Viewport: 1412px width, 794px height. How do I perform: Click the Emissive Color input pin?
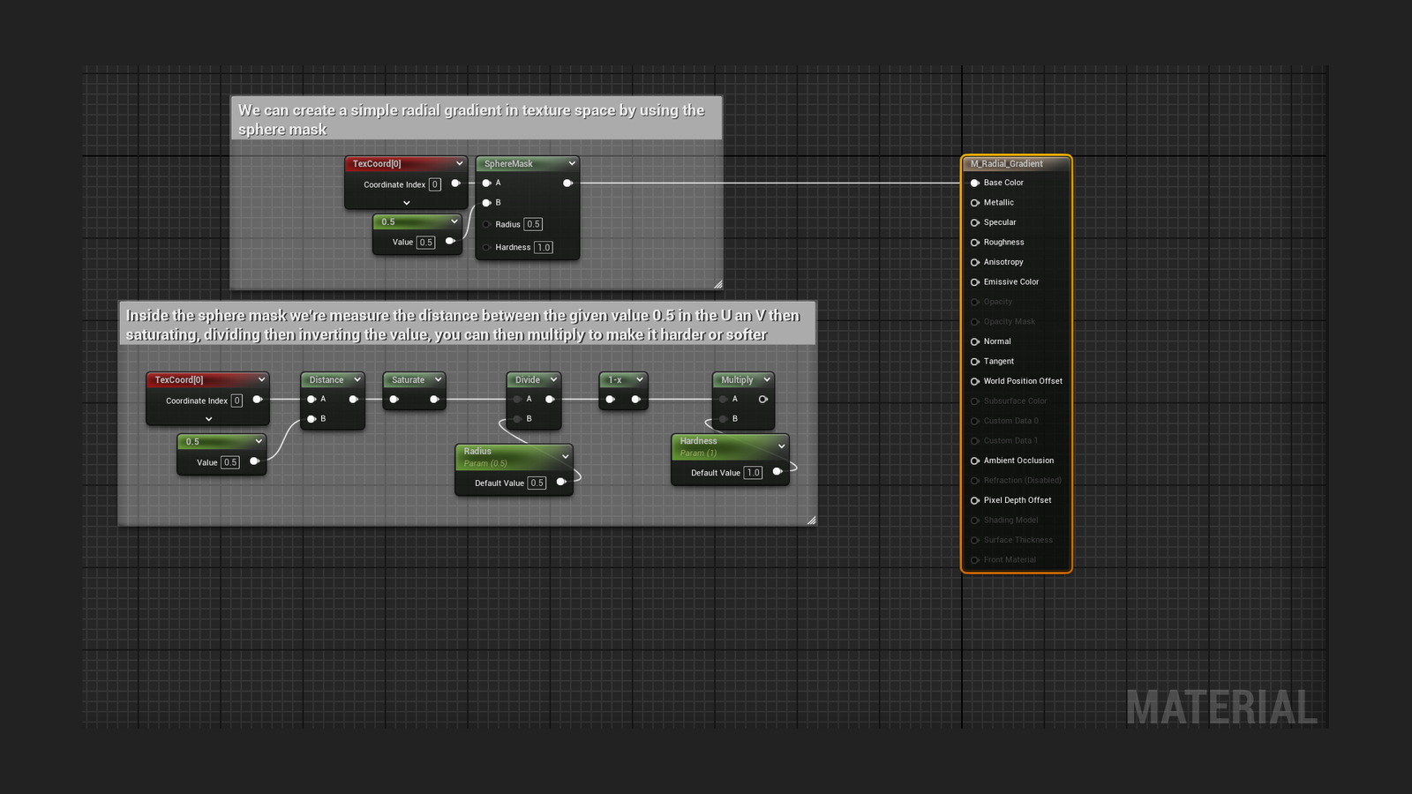(x=975, y=282)
